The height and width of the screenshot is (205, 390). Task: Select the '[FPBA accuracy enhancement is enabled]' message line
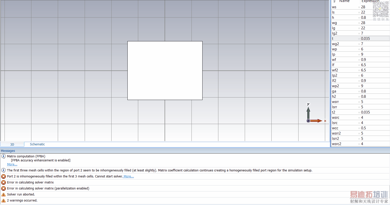tap(41, 160)
